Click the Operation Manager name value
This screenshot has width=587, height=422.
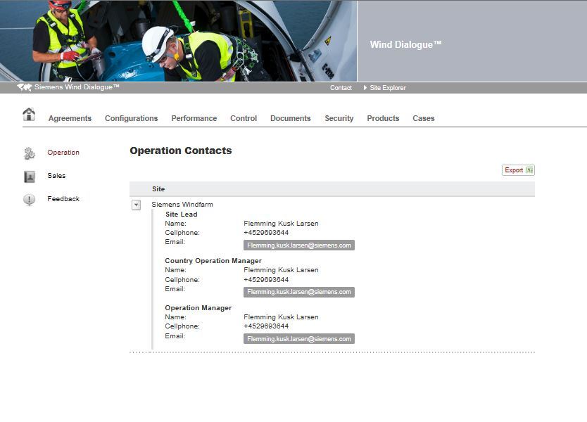pyautogui.click(x=281, y=317)
